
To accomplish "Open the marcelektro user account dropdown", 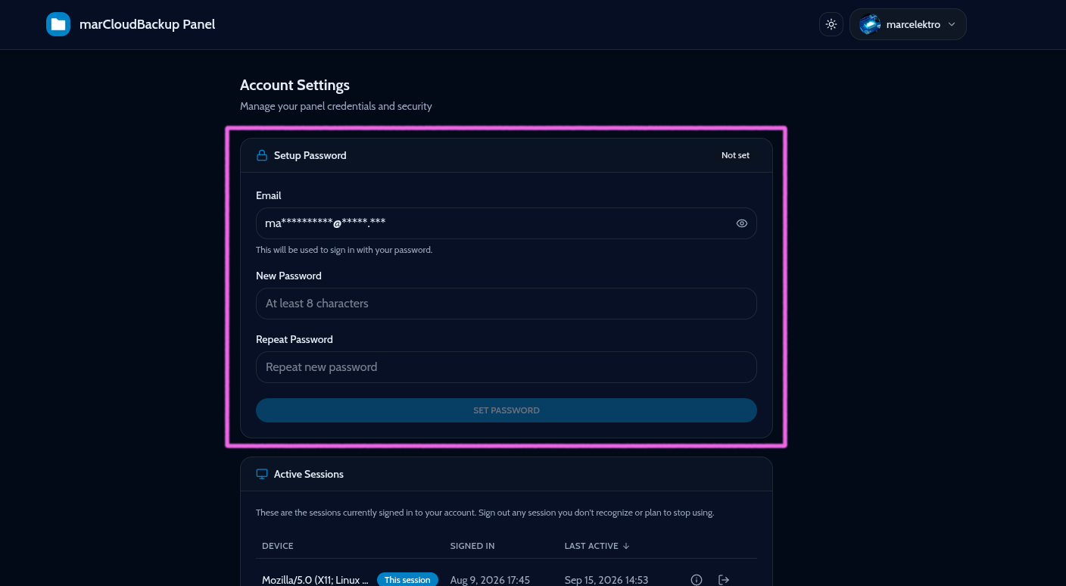I will click(x=908, y=24).
